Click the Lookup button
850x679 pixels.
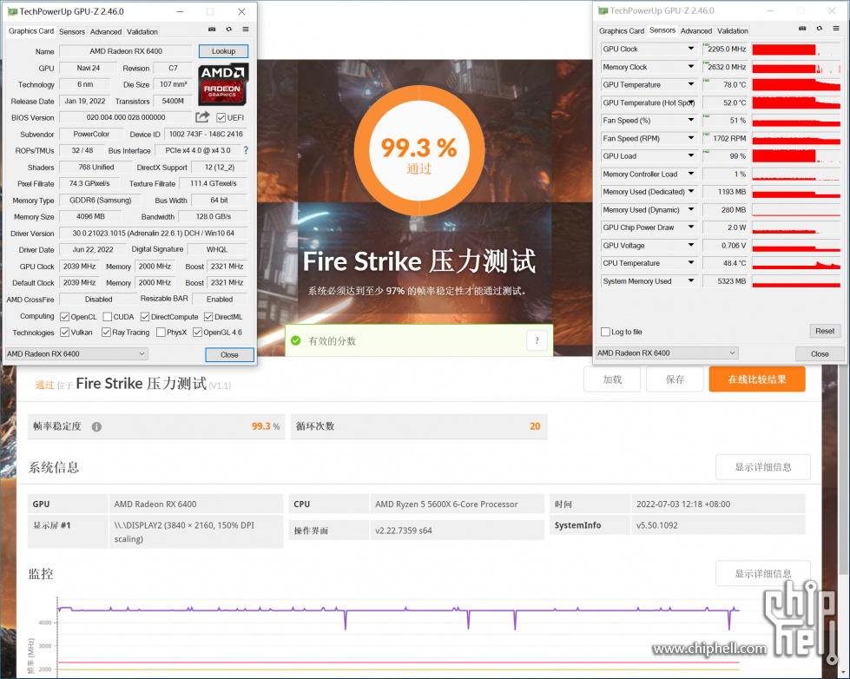[223, 51]
